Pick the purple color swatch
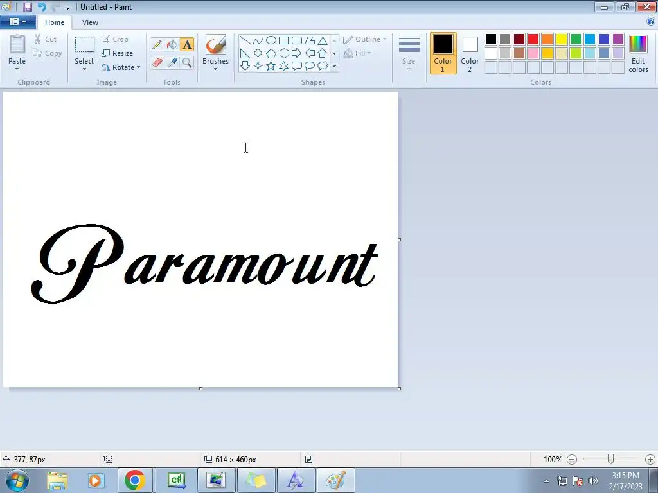The width and height of the screenshot is (658, 493). click(618, 39)
